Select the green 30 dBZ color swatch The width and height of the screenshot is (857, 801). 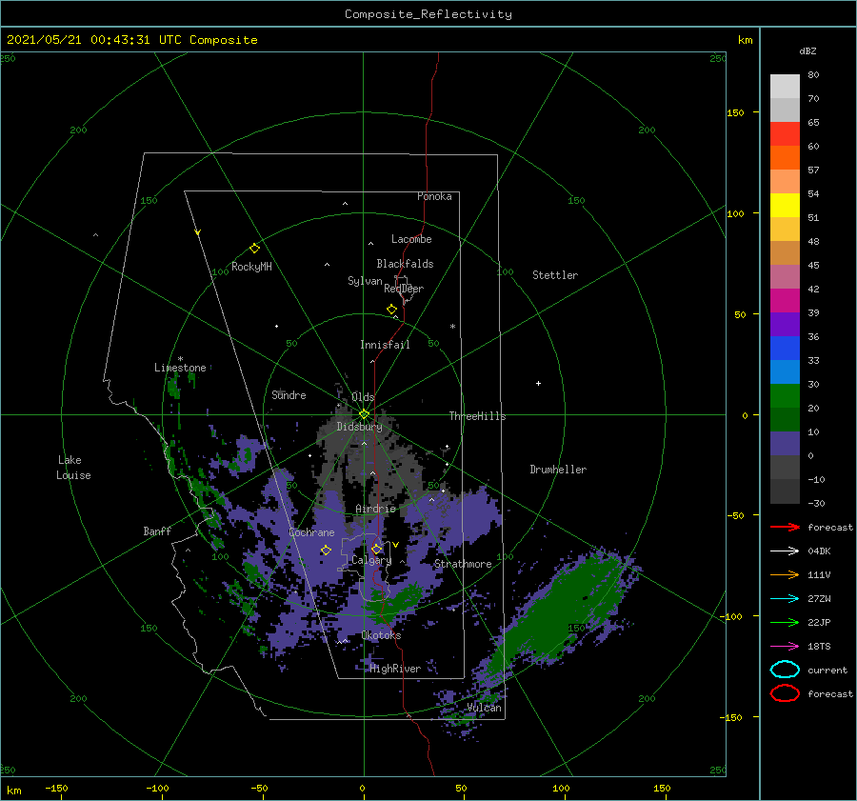pos(785,395)
